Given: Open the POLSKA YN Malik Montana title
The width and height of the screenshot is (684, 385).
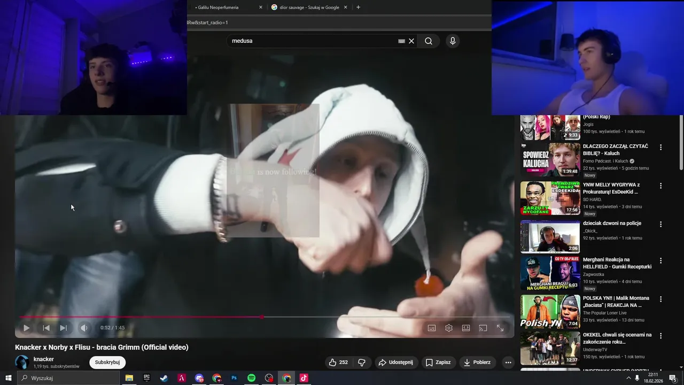Looking at the screenshot, I should pyautogui.click(x=616, y=302).
